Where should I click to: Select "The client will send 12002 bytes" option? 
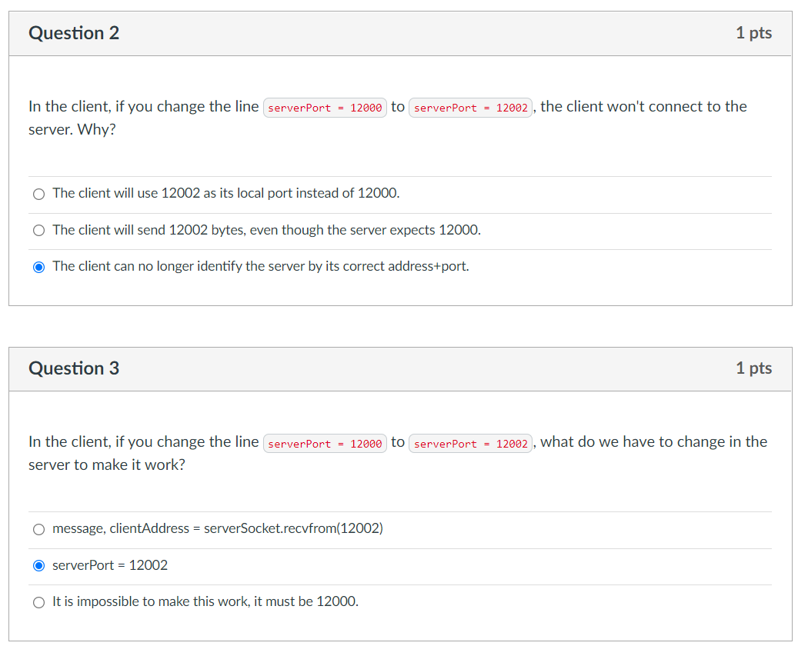pyautogui.click(x=38, y=230)
